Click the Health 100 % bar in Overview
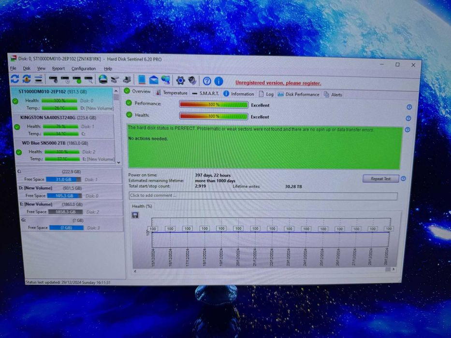The image size is (451, 338). pos(214,116)
